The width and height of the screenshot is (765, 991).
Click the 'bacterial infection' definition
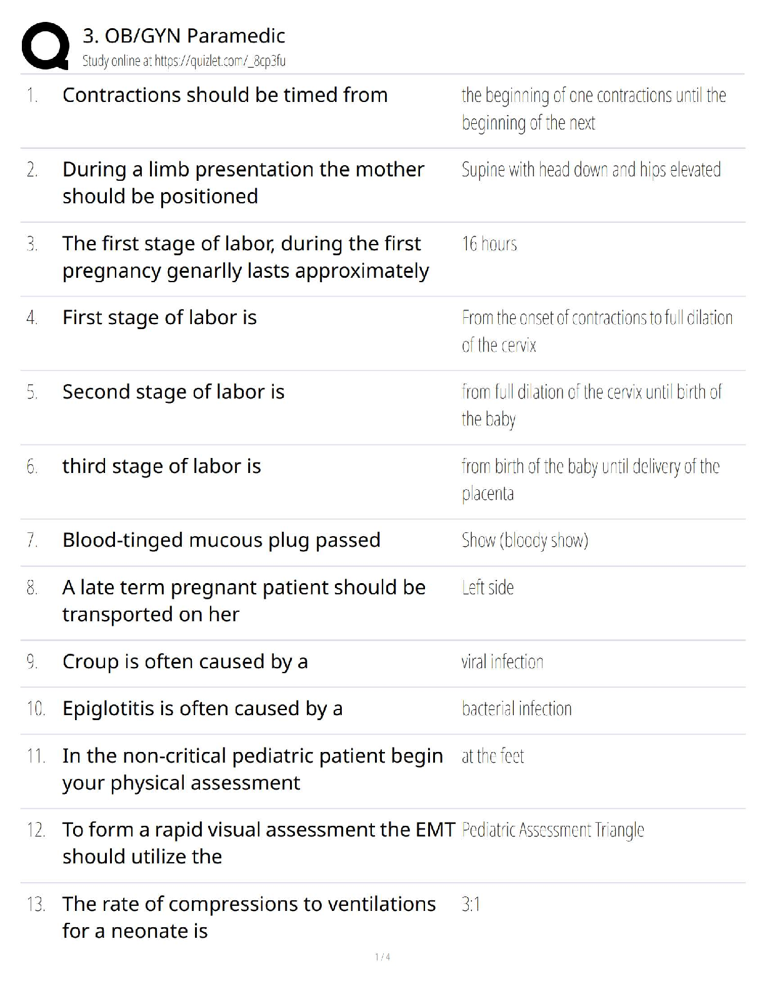click(516, 709)
